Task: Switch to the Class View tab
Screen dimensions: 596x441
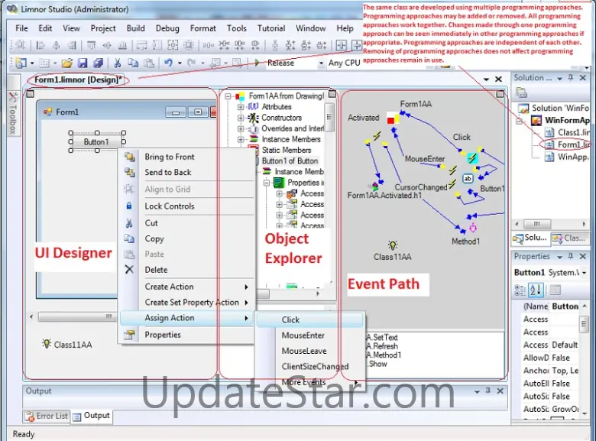Action: point(569,238)
